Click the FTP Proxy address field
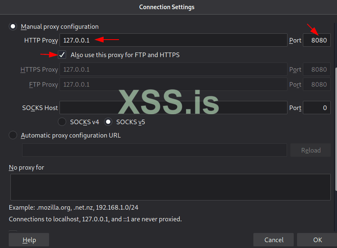337x248 pixels. click(173, 84)
